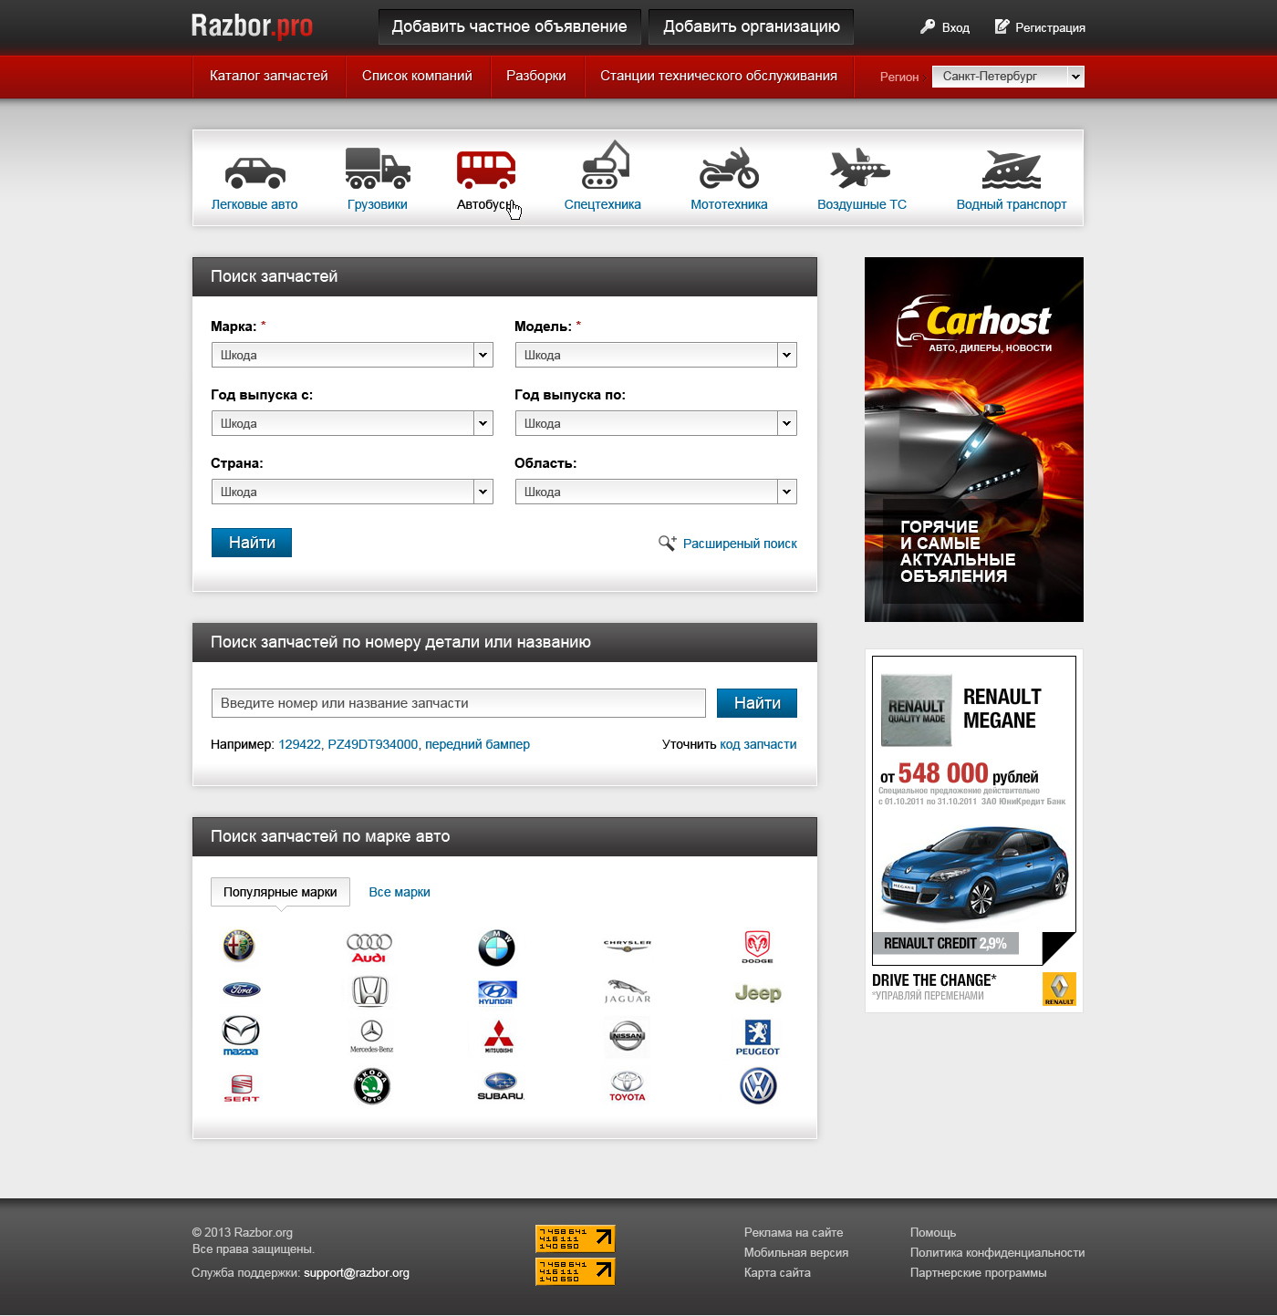Select the water transport boat icon
Viewport: 1277px width, 1316px height.
click(x=1012, y=170)
